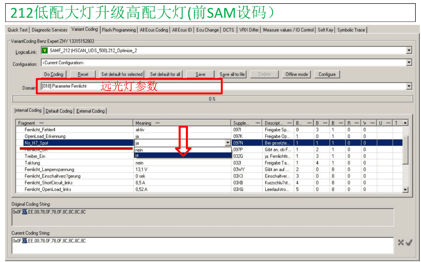Open the Domain dropdown list
Viewport: 421px width, 262px height.
point(409,87)
